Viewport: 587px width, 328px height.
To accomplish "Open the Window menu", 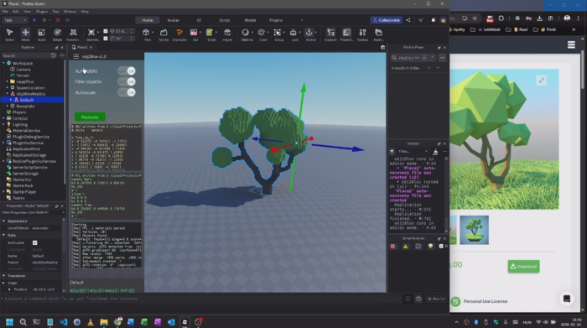I will tap(70, 12).
